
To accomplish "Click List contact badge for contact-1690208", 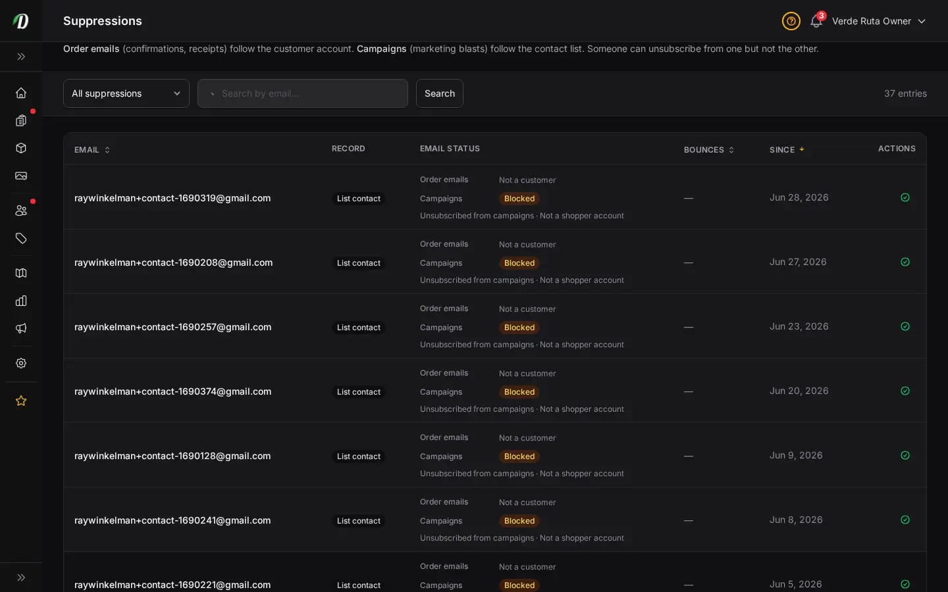I will [359, 263].
